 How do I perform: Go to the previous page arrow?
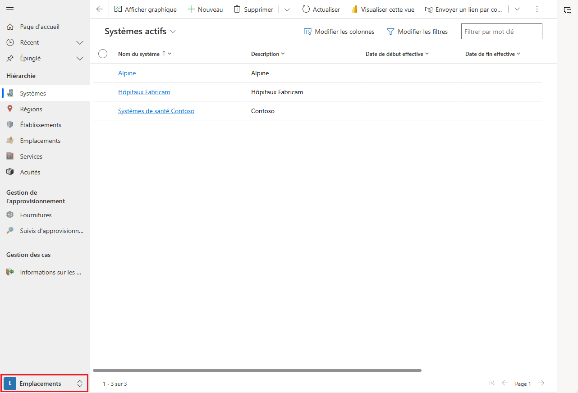(x=505, y=383)
